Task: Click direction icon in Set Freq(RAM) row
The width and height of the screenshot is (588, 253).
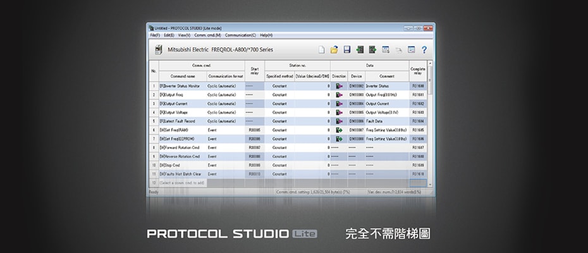Action: (x=339, y=130)
